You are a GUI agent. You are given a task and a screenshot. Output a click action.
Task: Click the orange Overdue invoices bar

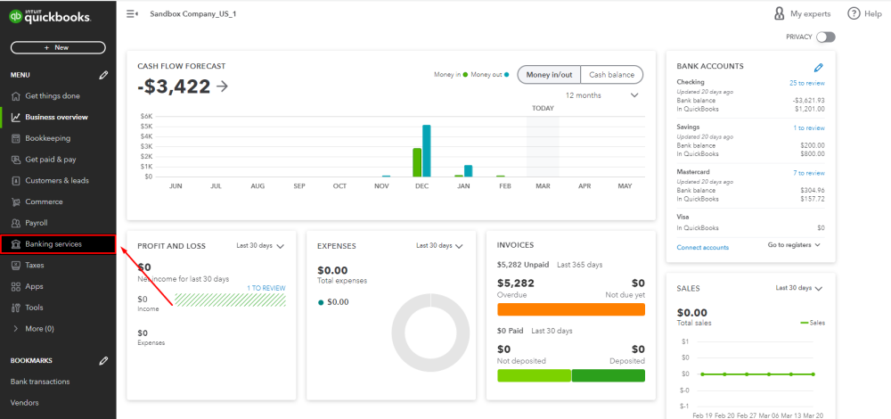coord(571,309)
